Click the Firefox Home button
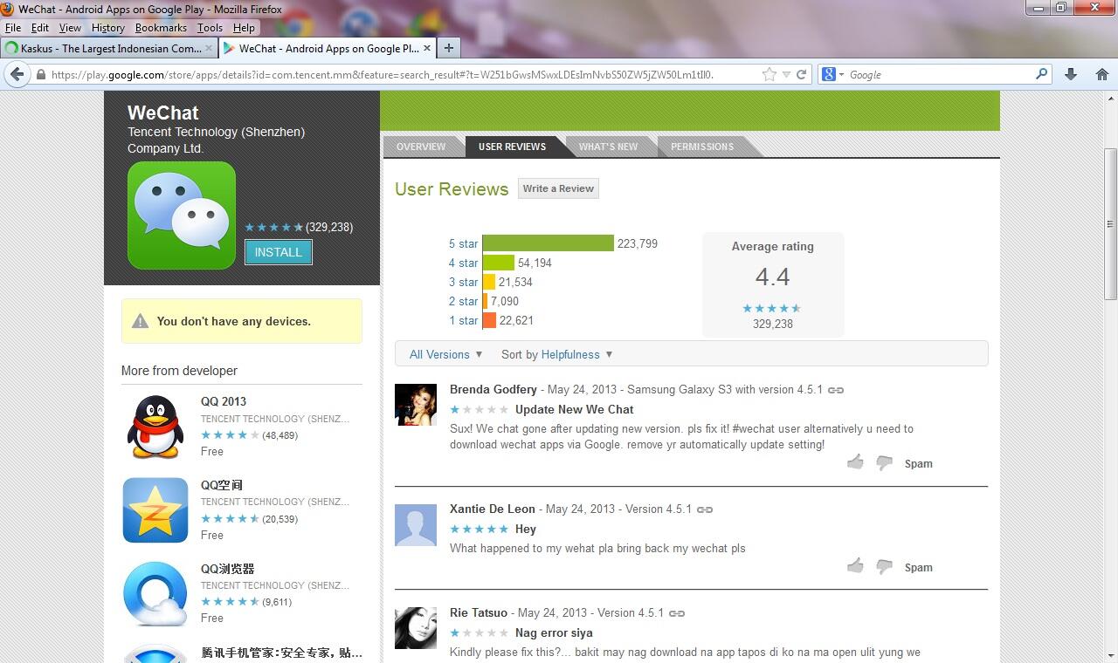This screenshot has height=663, width=1118. pyautogui.click(x=1101, y=74)
